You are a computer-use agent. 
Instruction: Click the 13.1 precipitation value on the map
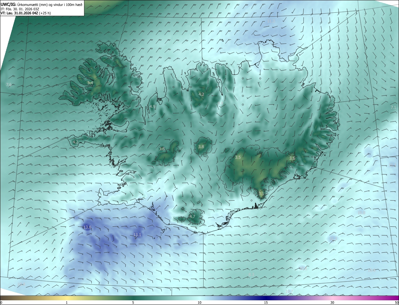point(137,235)
